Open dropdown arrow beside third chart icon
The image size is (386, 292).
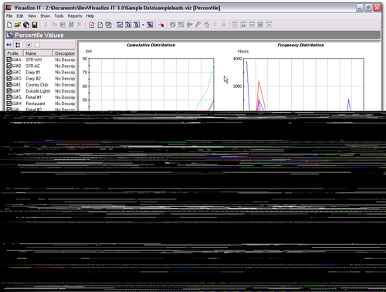pyautogui.click(x=143, y=25)
